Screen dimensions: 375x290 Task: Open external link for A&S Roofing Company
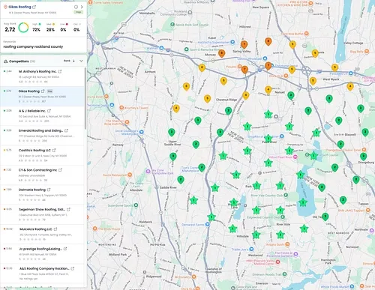(x=73, y=268)
